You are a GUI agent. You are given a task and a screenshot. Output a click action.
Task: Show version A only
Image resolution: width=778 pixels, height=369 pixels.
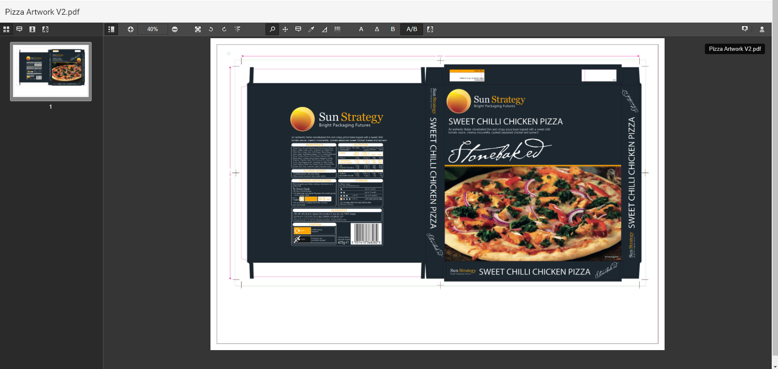tap(361, 29)
